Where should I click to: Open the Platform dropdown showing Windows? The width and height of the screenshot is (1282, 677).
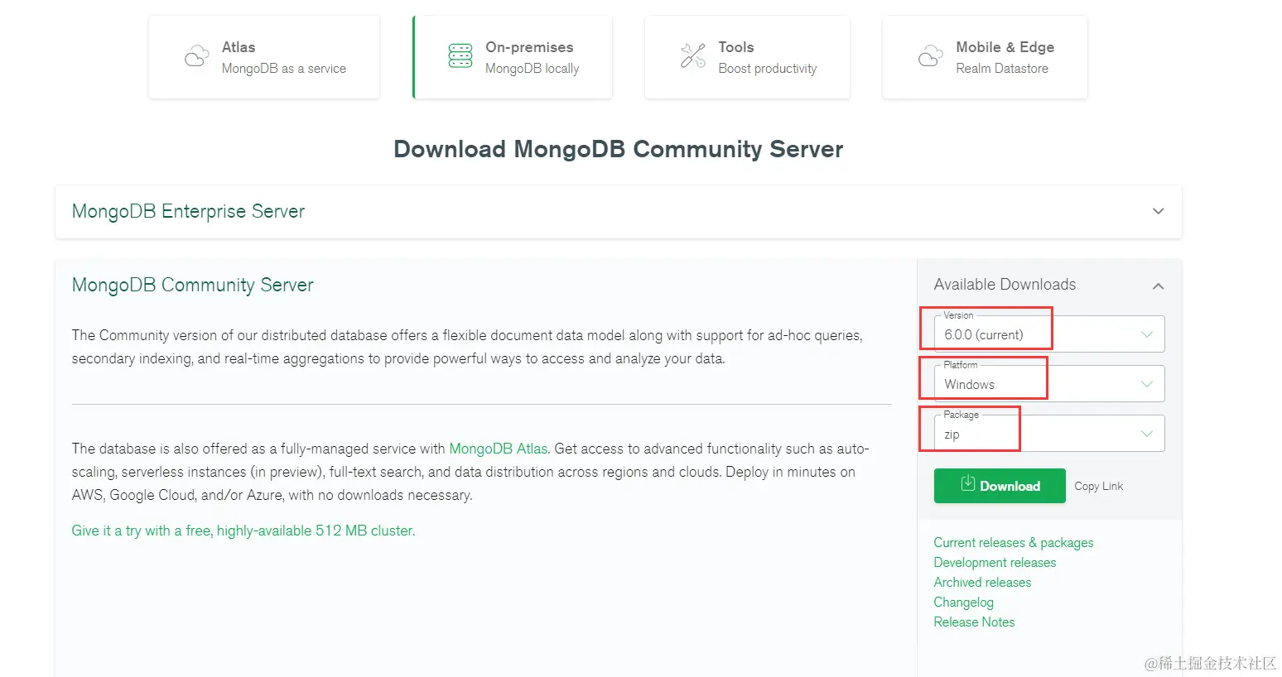coord(1049,384)
